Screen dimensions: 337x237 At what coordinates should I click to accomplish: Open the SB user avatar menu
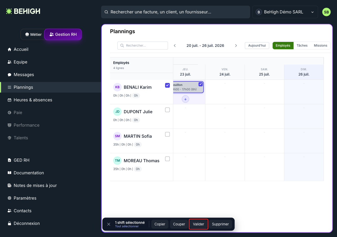click(326, 12)
